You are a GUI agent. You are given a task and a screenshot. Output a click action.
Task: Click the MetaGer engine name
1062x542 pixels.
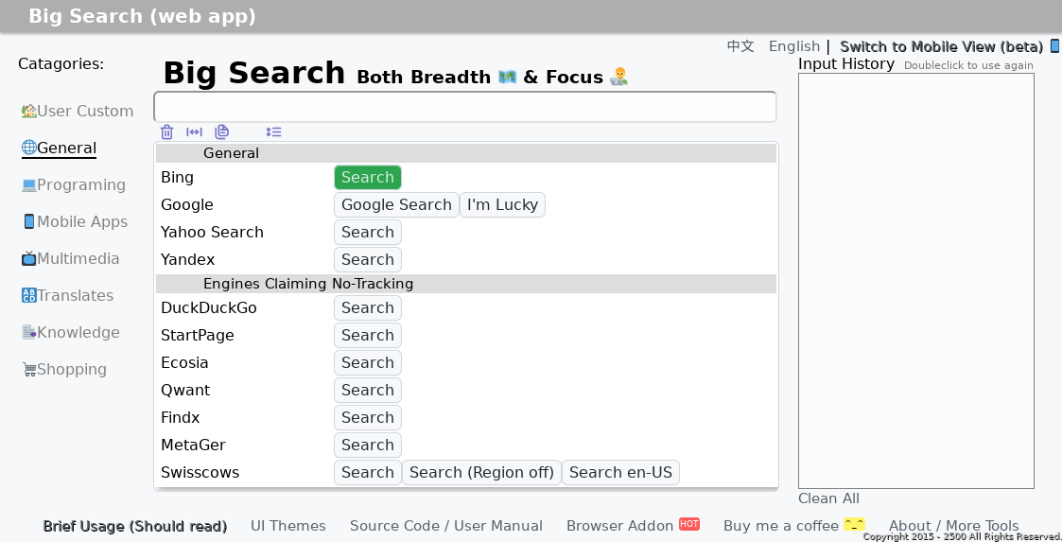193,446
